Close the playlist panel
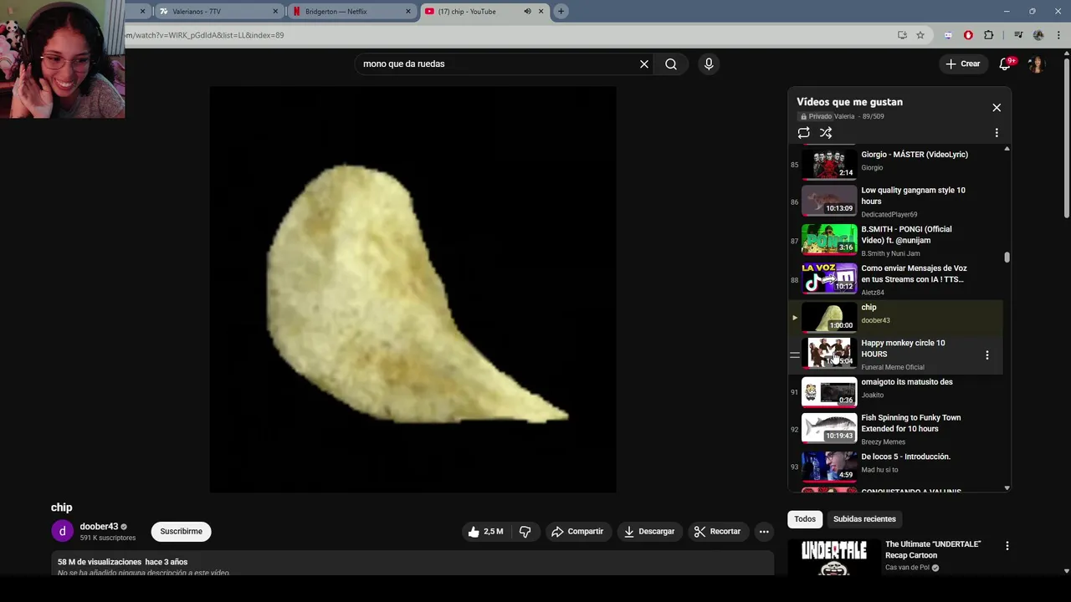Viewport: 1071px width, 602px height. pyautogui.click(x=997, y=108)
